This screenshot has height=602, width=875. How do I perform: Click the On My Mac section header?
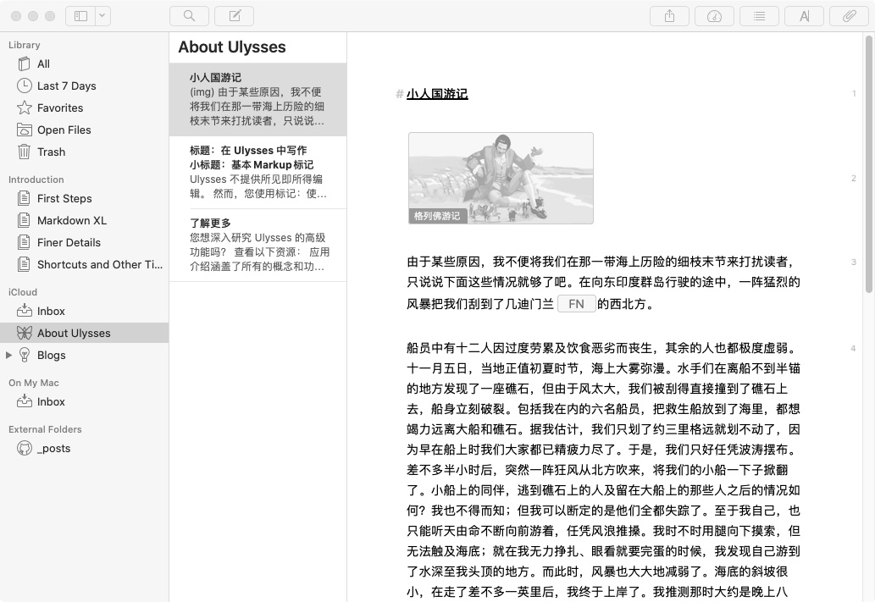tap(34, 383)
